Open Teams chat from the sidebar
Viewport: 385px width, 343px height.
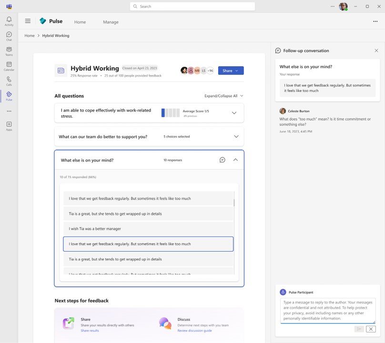click(9, 35)
